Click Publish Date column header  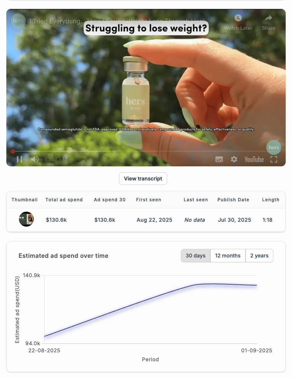pyautogui.click(x=233, y=200)
